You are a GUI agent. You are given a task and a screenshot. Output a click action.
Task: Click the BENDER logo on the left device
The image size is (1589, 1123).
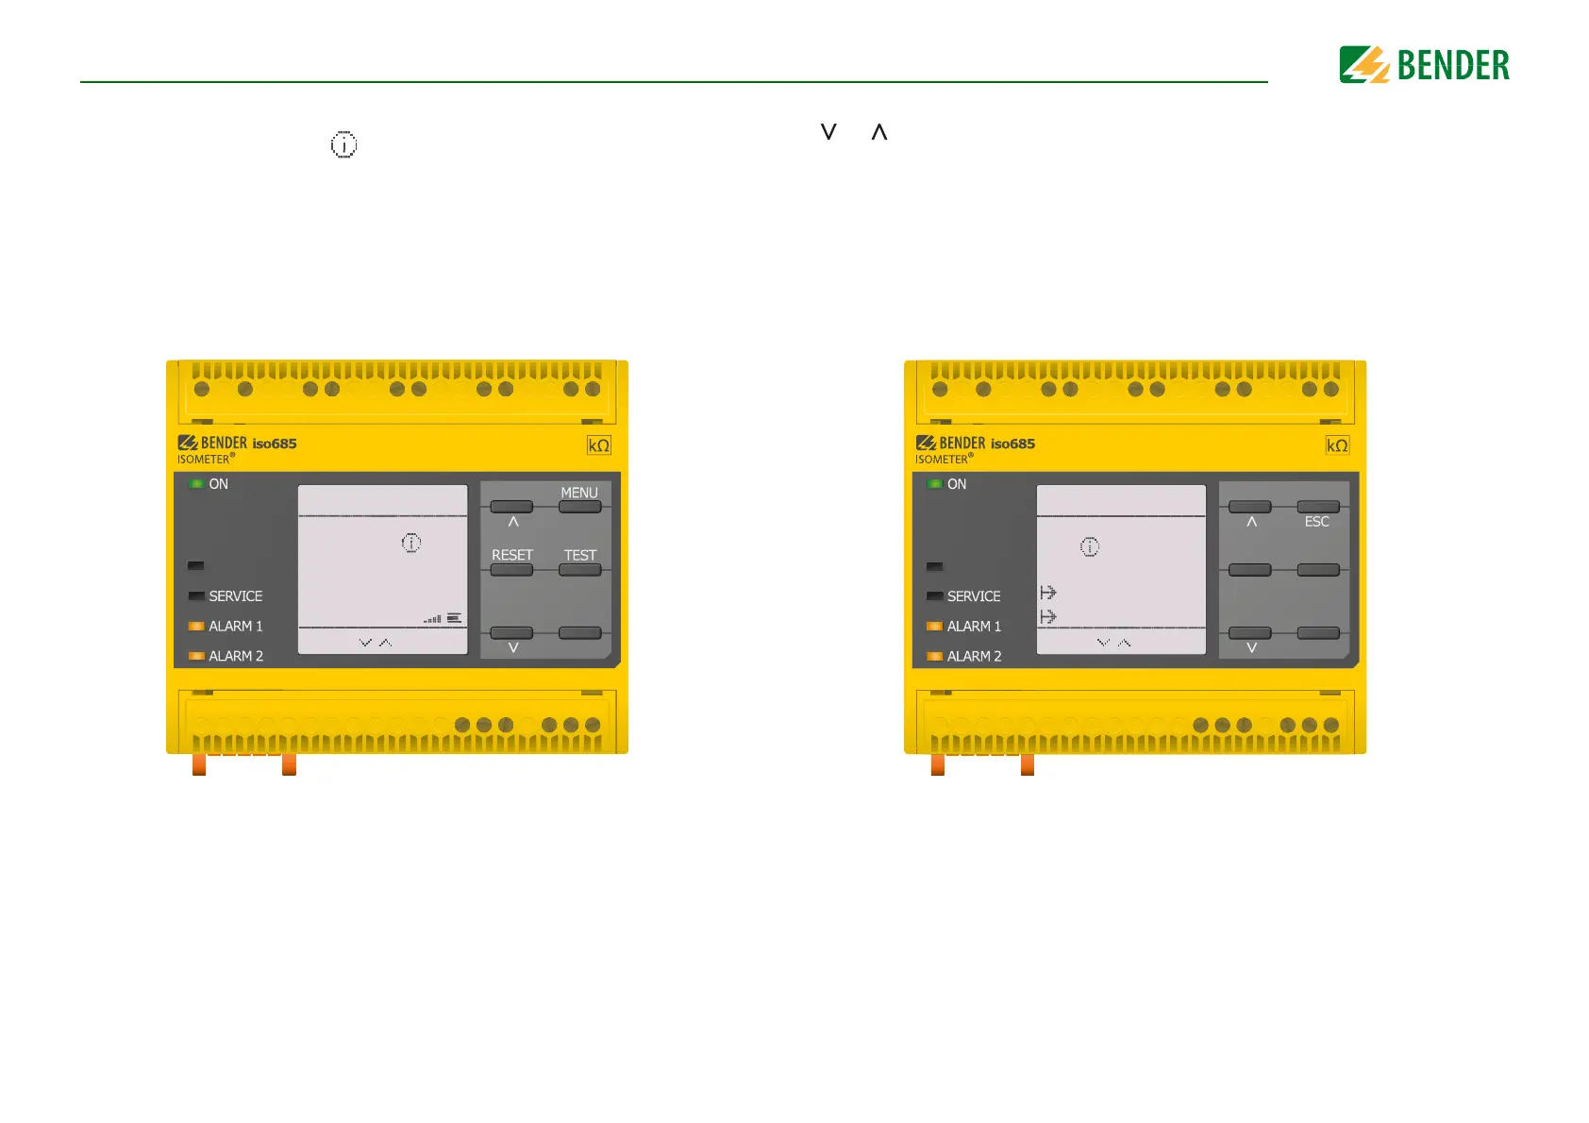coord(212,443)
